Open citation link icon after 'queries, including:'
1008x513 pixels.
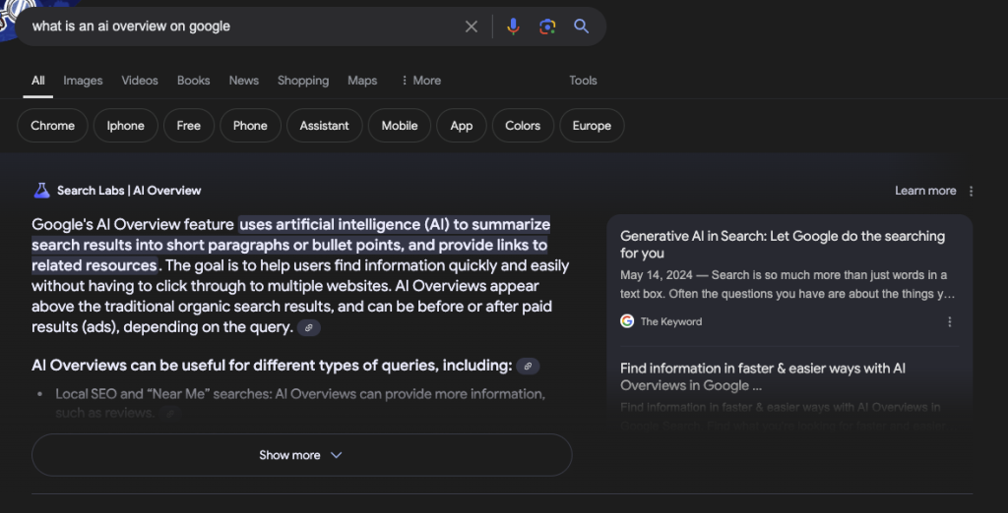528,366
